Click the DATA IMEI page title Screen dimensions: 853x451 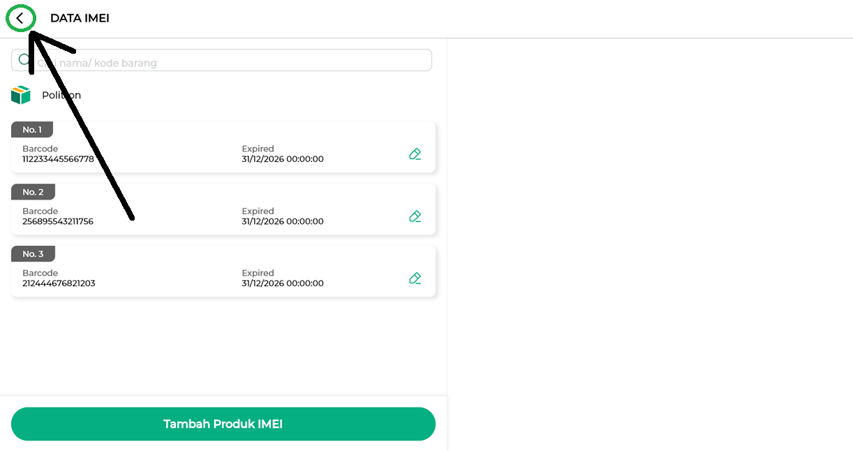point(80,18)
